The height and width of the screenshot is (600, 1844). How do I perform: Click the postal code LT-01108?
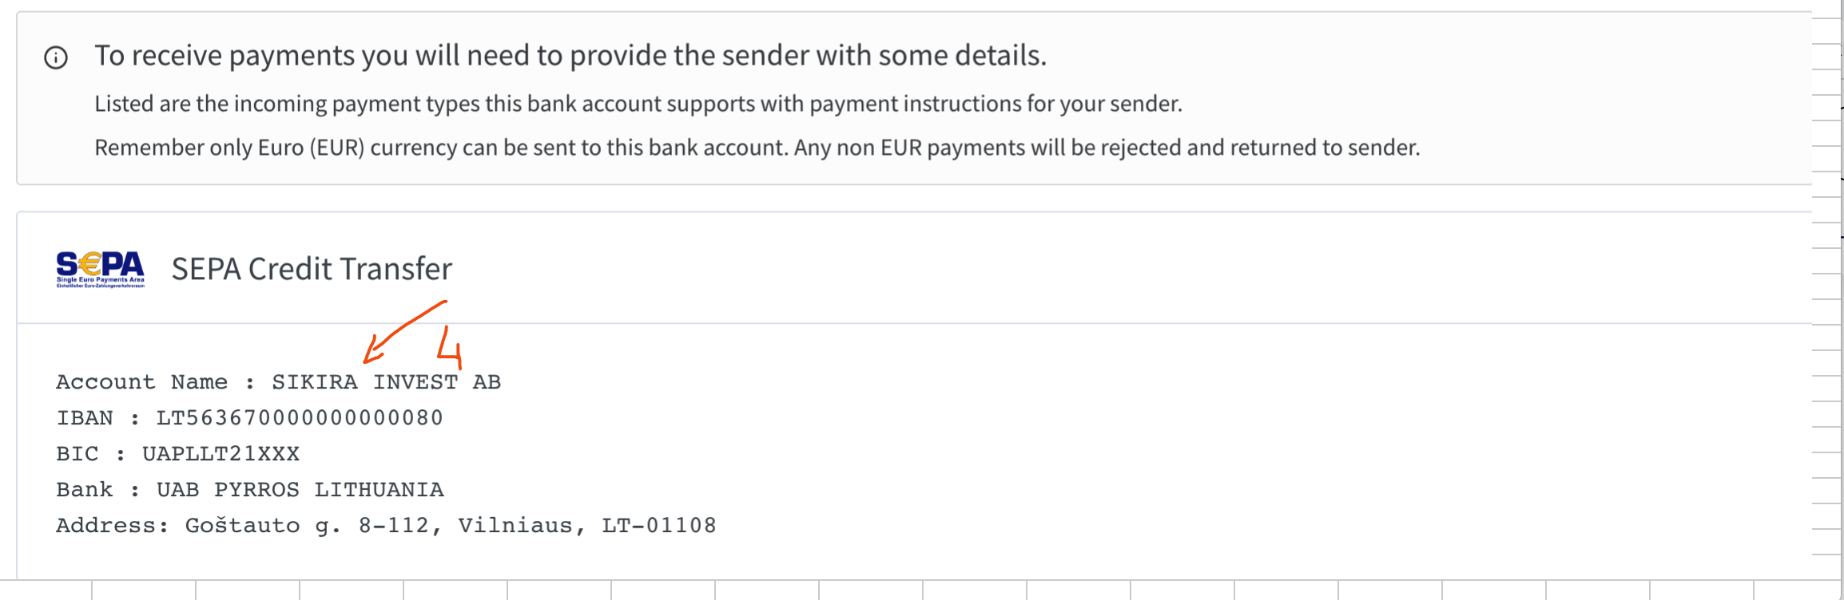tap(659, 526)
